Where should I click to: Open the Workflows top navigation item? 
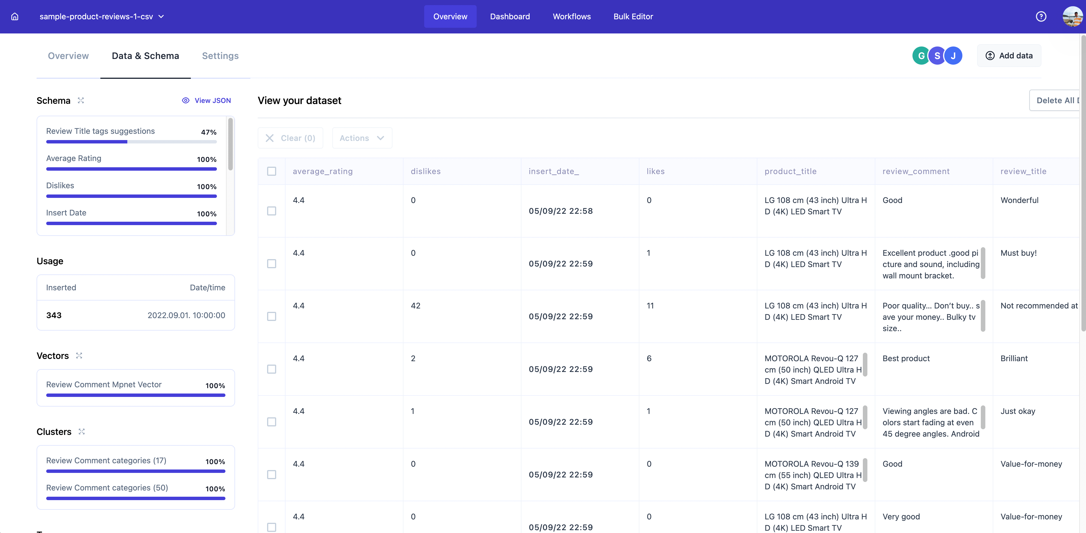pos(572,16)
